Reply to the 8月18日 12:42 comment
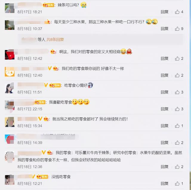The image size is (191, 190). (164, 59)
